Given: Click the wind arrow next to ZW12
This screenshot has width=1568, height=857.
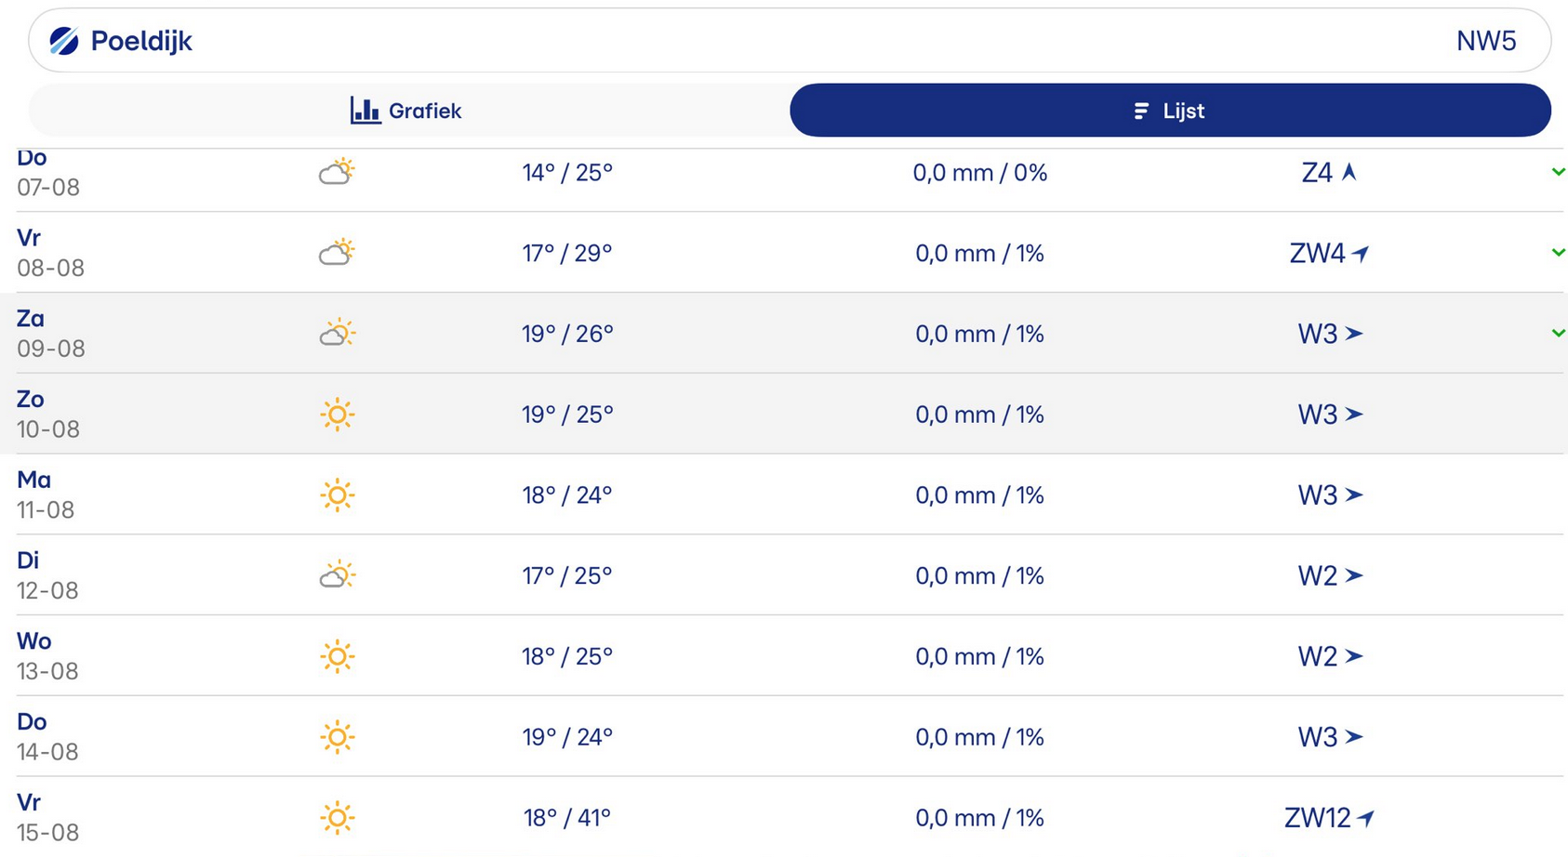Looking at the screenshot, I should click(1365, 818).
